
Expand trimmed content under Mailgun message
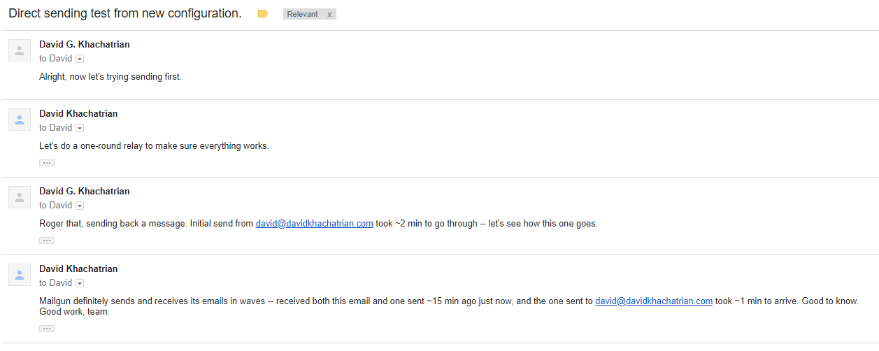point(47,329)
